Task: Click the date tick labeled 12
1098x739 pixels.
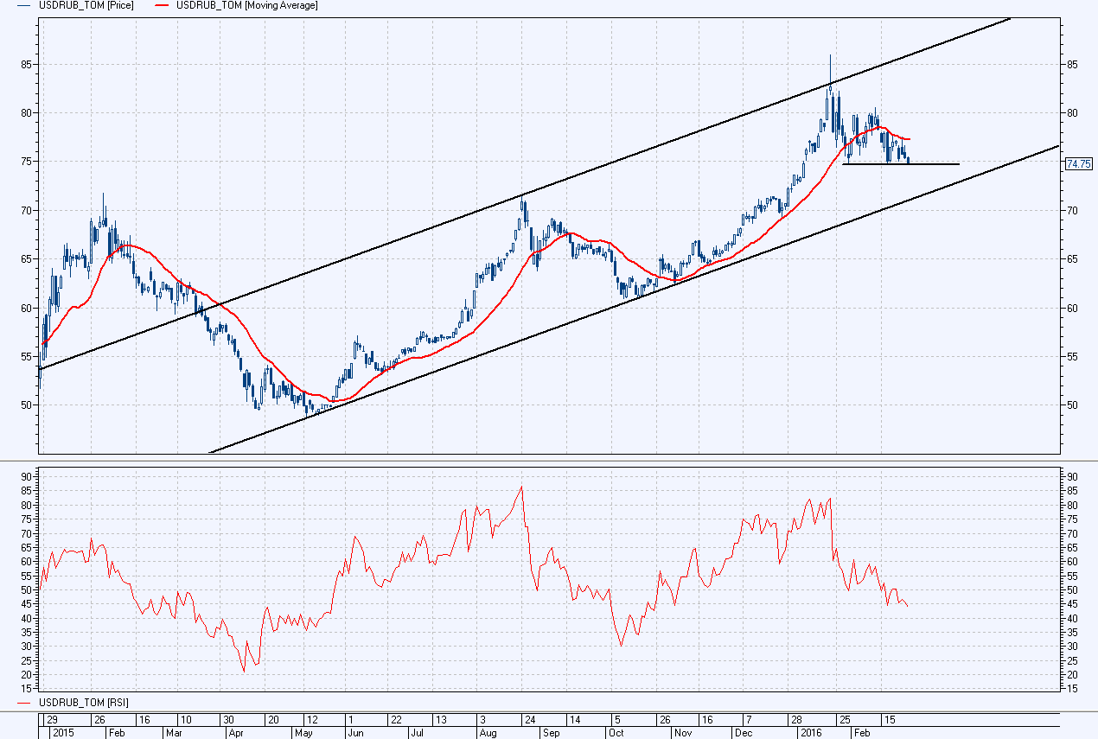Action: (310, 719)
